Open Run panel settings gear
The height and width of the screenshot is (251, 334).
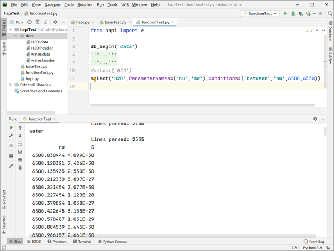coord(315,119)
